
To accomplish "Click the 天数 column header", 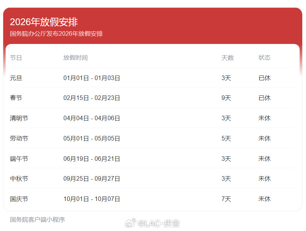I will tap(228, 57).
